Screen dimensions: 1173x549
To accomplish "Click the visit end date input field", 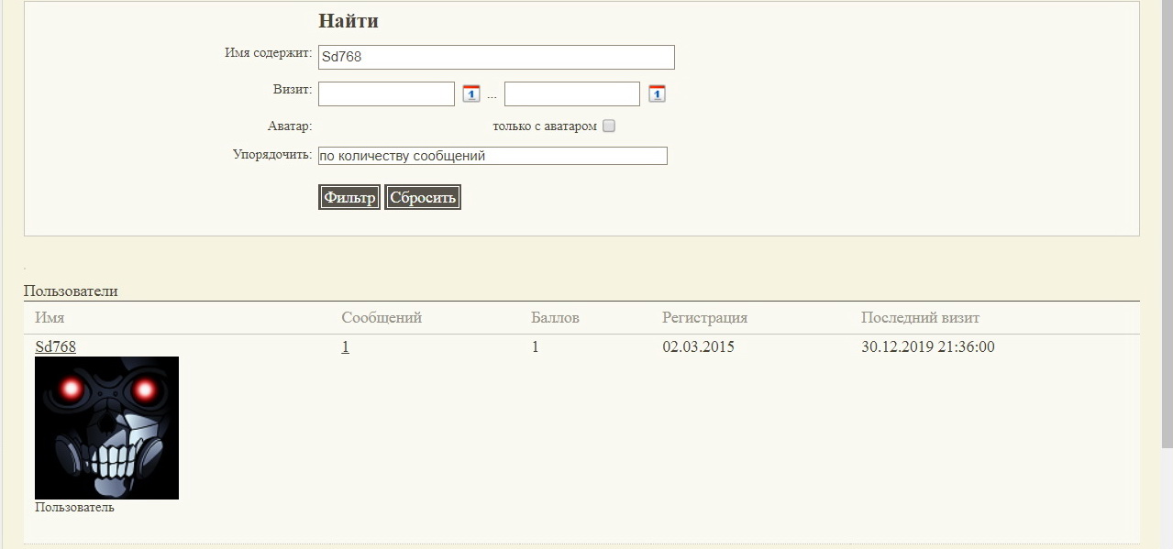I will coord(572,93).
